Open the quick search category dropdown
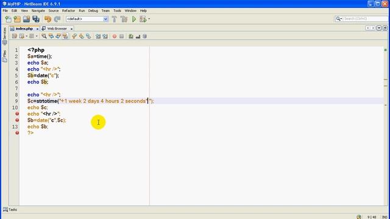This screenshot has width=390, height=219. click(339, 19)
